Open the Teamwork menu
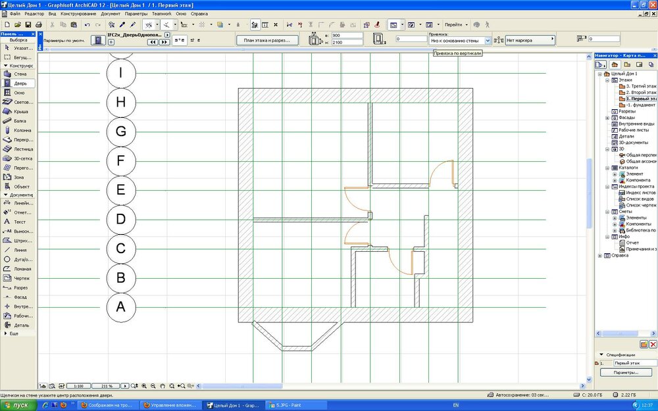This screenshot has height=411, width=658. 162,14
